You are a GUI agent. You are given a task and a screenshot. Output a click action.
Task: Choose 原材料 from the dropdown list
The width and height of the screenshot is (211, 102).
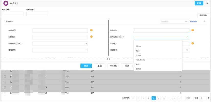click(139, 46)
